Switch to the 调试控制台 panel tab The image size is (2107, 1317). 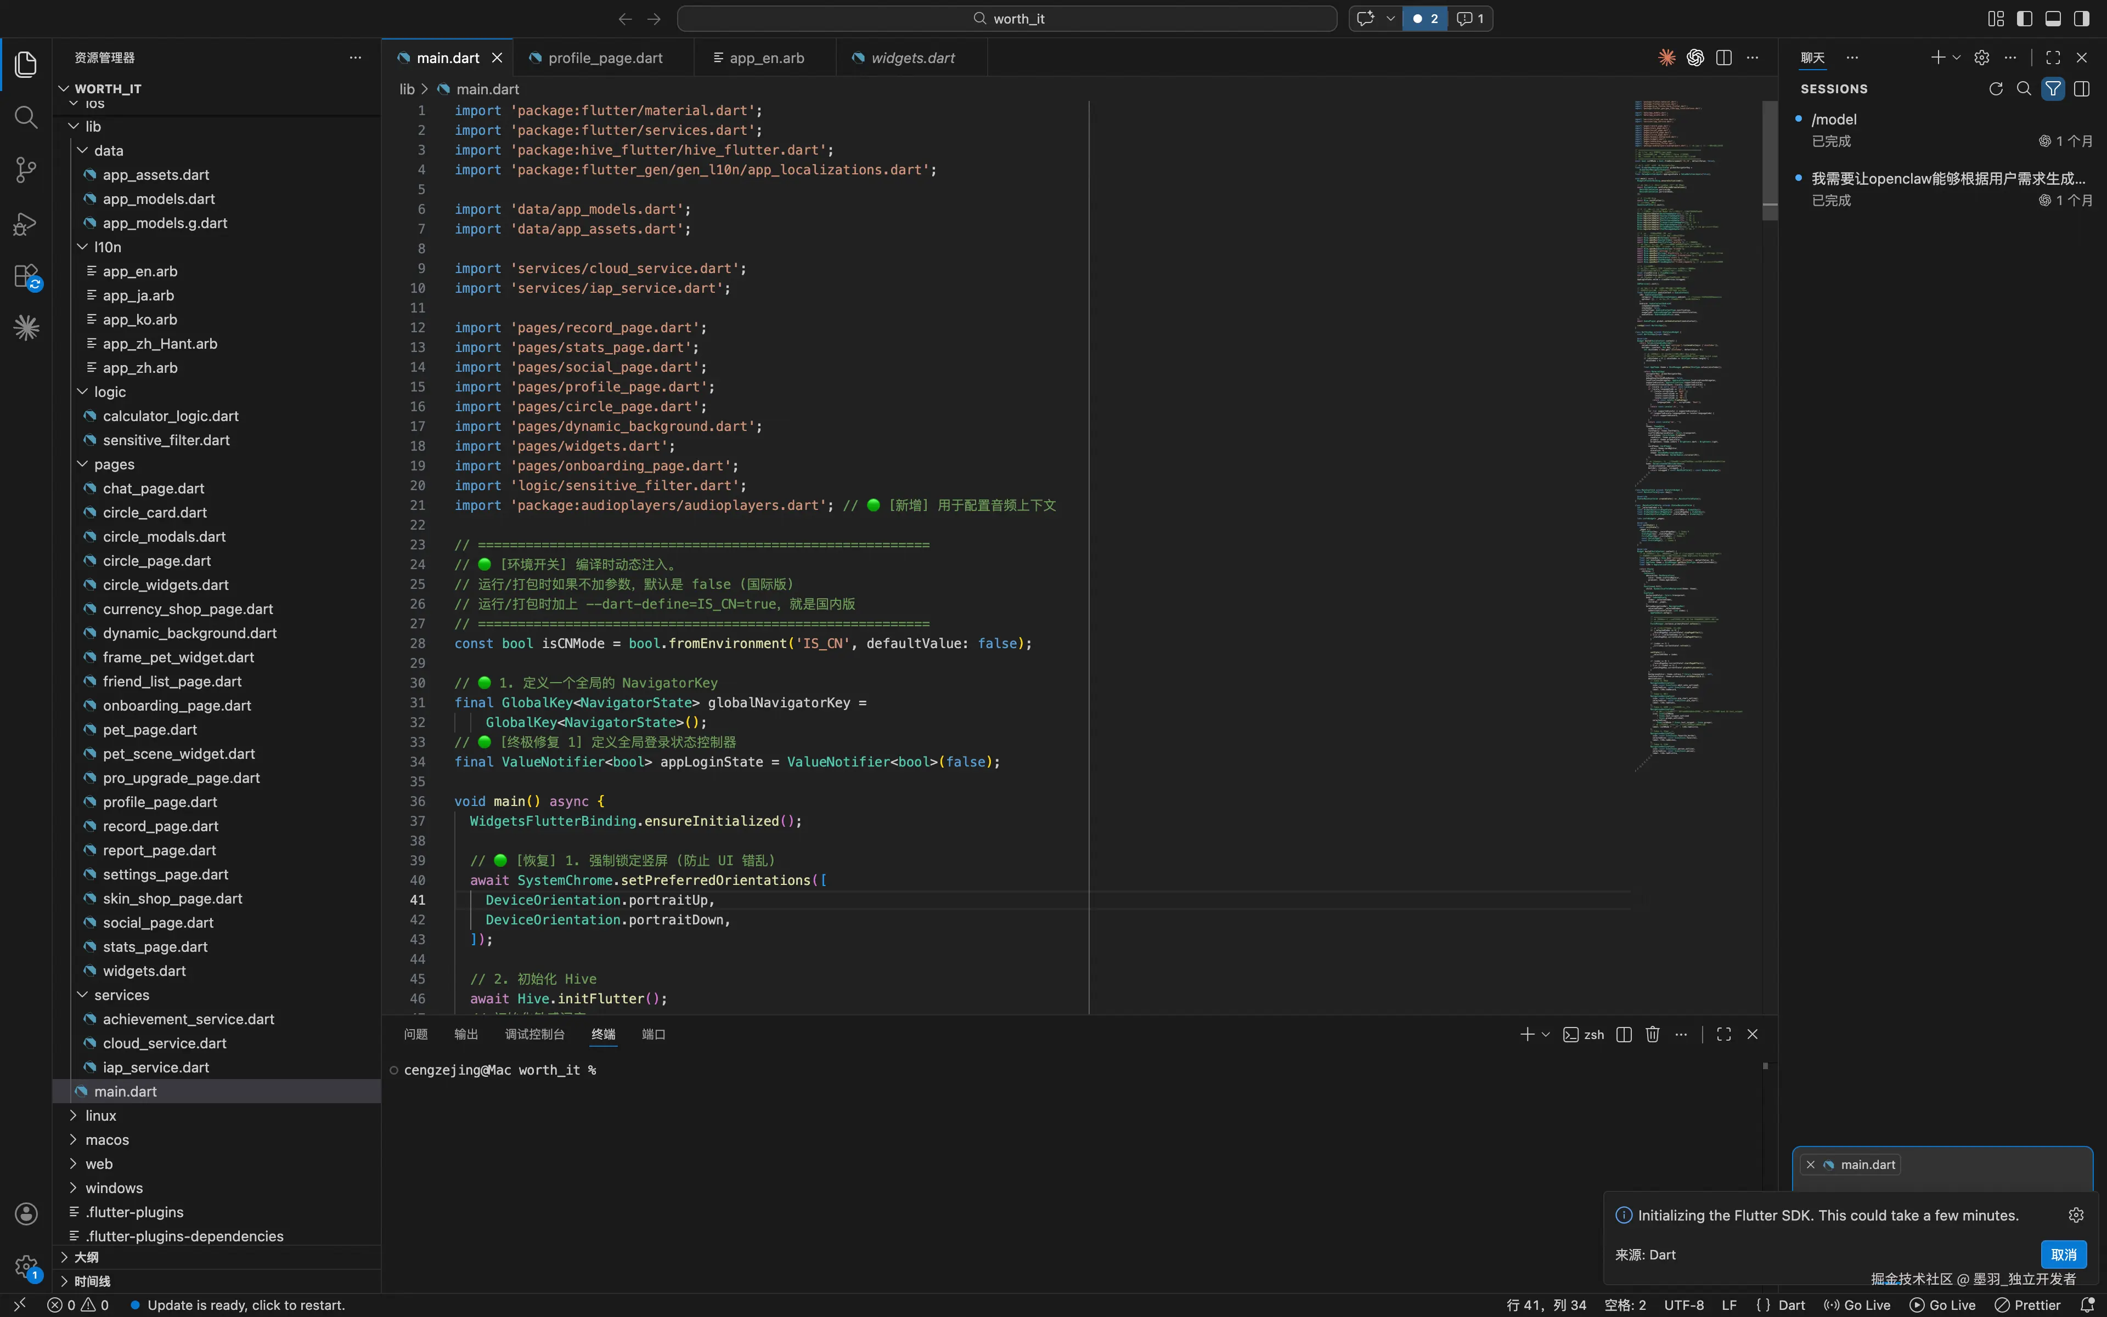[x=533, y=1034]
